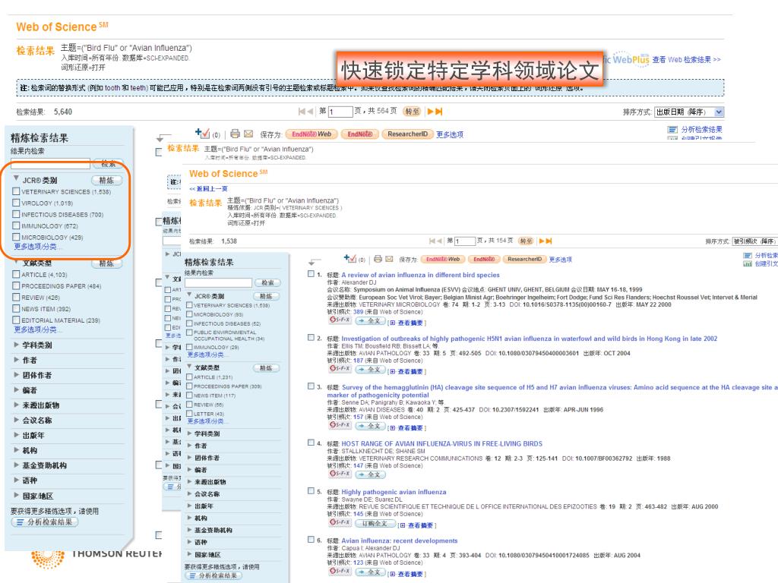Open SFX link for record 3
This screenshot has width=778, height=583.
(x=340, y=425)
